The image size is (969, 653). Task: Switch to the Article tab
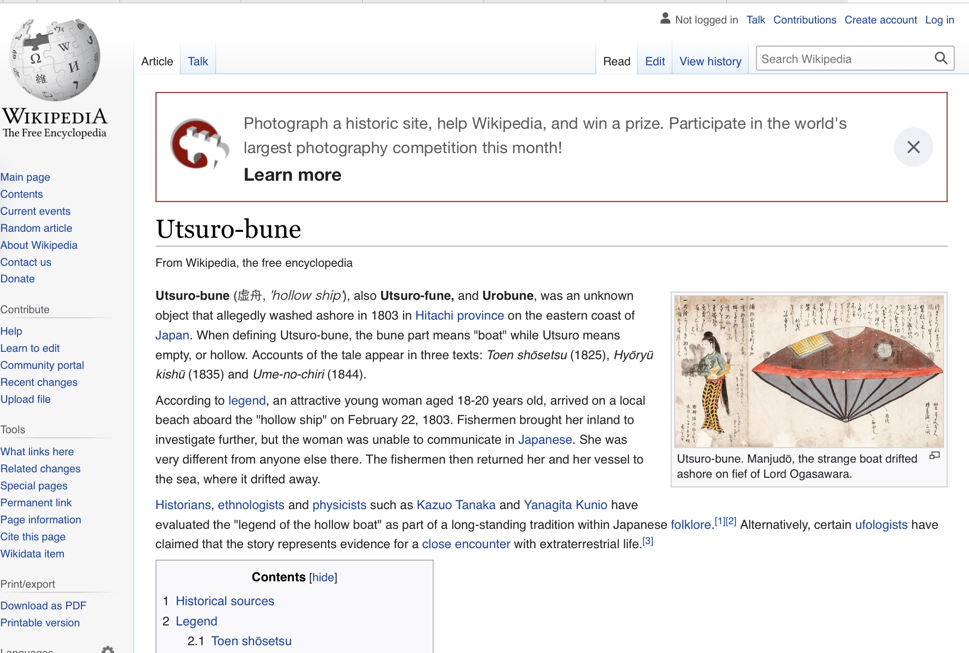pyautogui.click(x=157, y=61)
